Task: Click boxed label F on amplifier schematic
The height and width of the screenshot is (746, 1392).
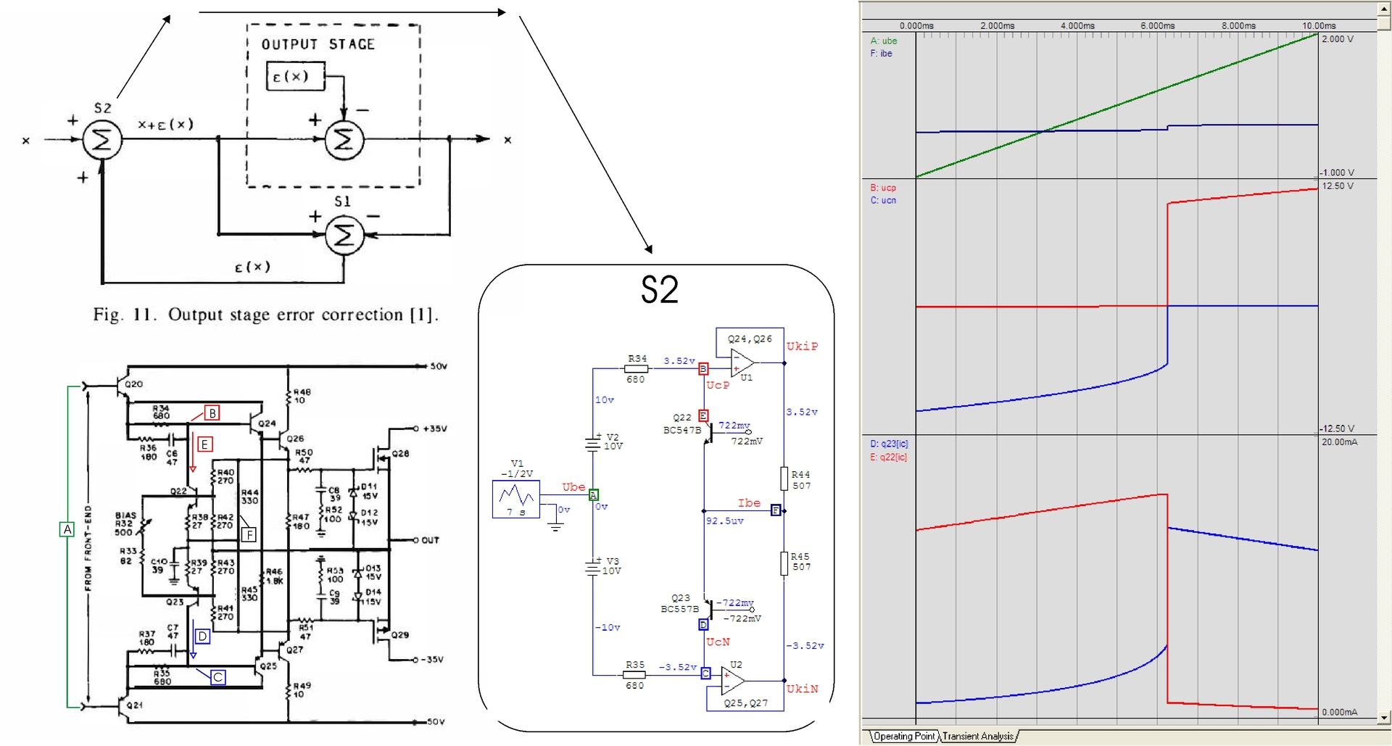Action: pos(249,535)
